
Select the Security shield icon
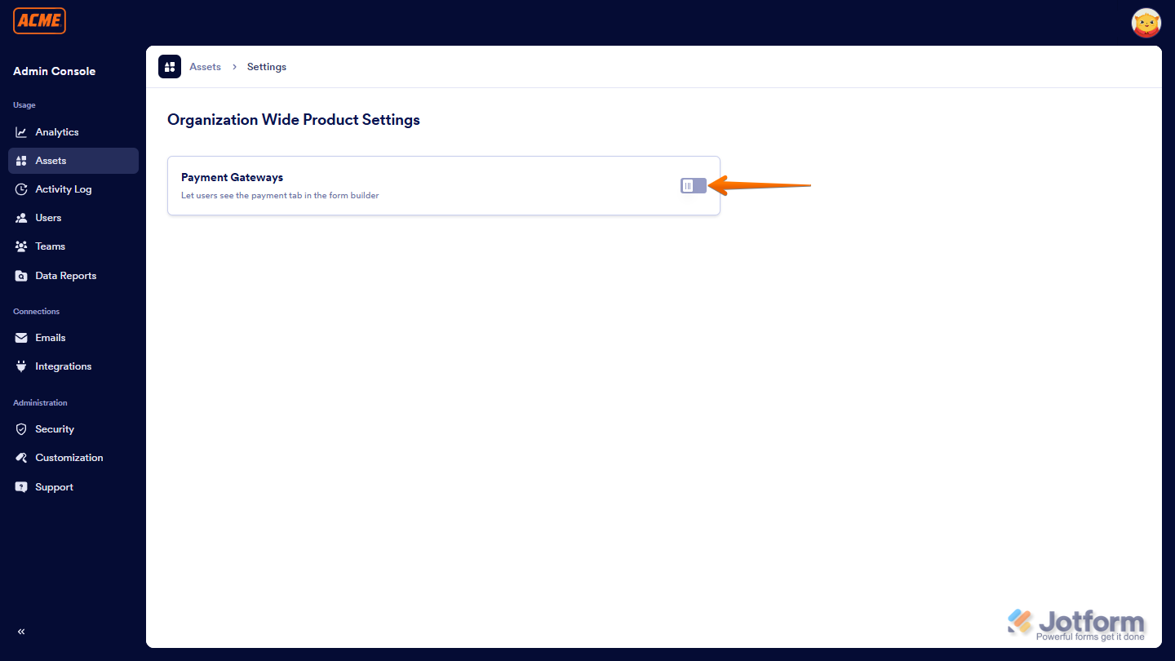pos(20,428)
